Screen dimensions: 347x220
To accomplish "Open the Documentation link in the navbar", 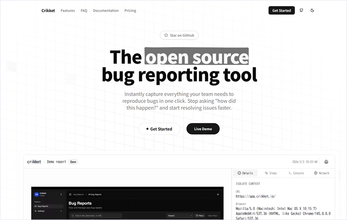I will pos(106,10).
